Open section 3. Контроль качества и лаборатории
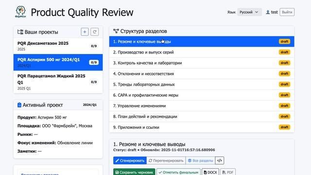This screenshot has height=175, width=311. coord(202,63)
